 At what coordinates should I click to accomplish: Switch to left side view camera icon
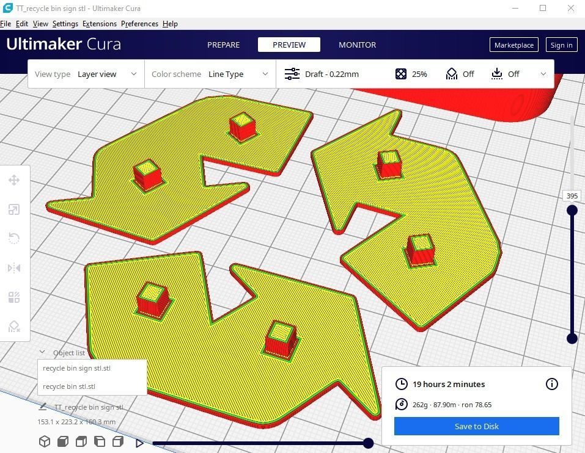tap(100, 441)
